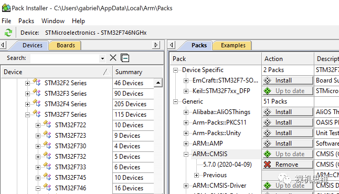
Task: Switch to the Devices tab
Action: [x=33, y=45]
